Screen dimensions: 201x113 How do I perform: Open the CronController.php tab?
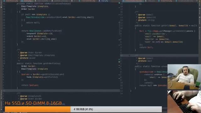coord(87,1)
